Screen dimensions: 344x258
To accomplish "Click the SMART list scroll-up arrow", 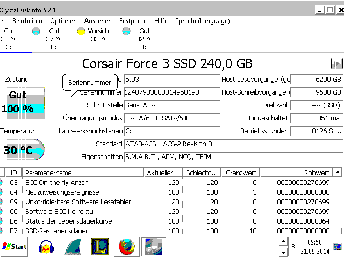I will point(338,173).
